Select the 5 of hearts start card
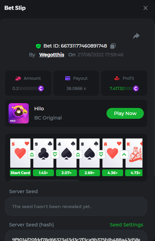The image size is (155, 241). point(20,153)
